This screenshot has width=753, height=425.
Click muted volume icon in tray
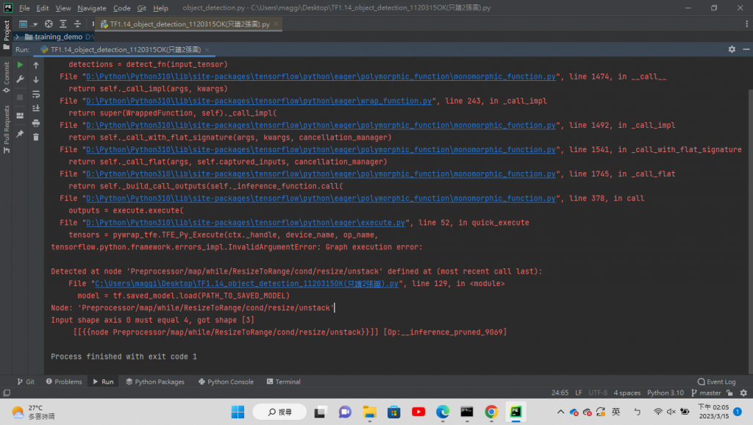(671, 412)
